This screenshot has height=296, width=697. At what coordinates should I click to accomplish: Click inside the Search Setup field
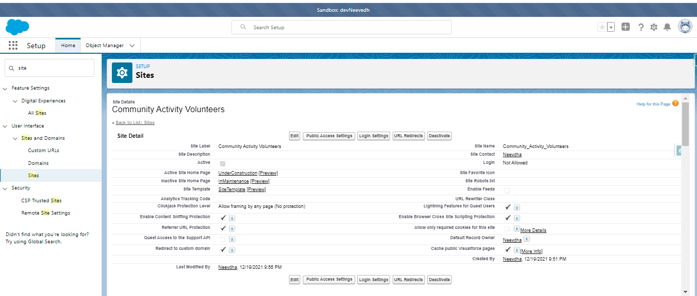(x=341, y=27)
